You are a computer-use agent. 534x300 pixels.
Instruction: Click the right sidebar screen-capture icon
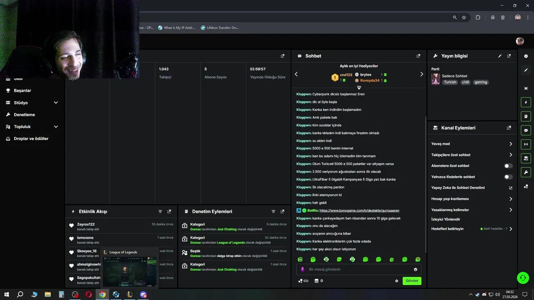(526, 88)
